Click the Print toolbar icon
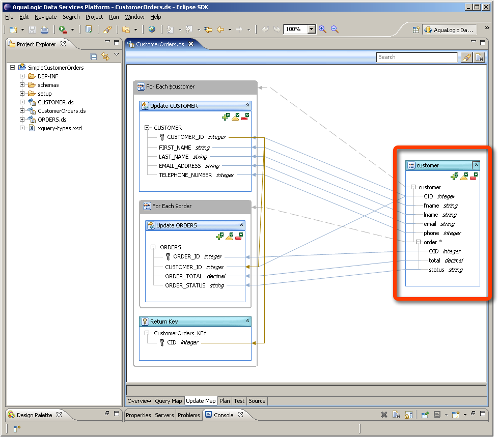Screen dimensions: 499x437 (x=45, y=30)
